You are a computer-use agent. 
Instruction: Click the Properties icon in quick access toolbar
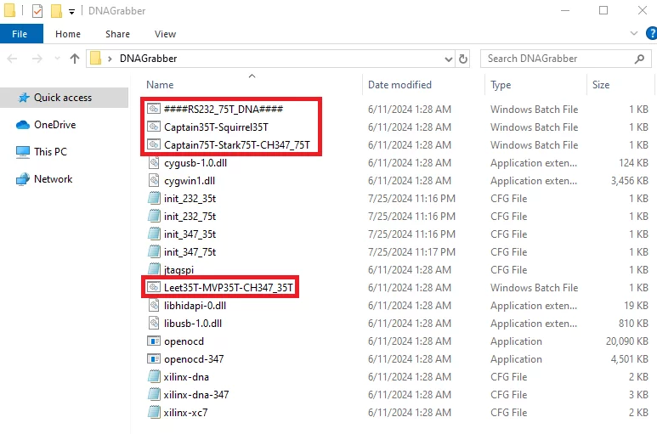37,11
